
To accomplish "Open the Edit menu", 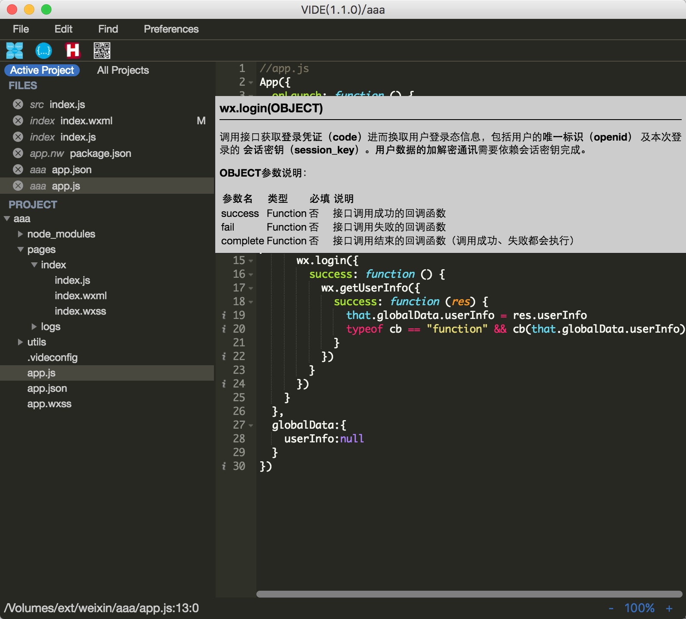I will click(63, 29).
